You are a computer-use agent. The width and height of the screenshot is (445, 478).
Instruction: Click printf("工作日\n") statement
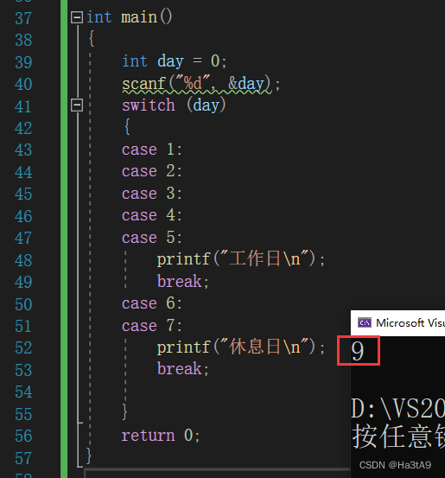(241, 258)
